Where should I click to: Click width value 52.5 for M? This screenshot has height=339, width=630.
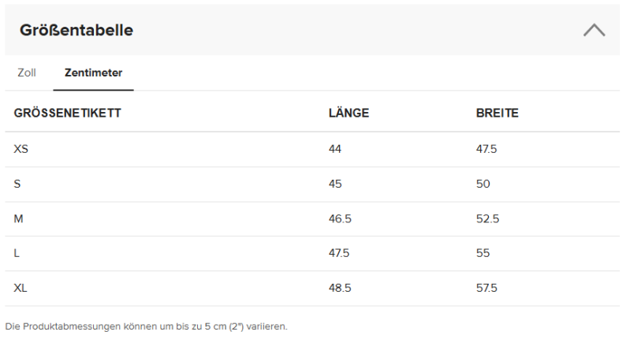tap(487, 218)
